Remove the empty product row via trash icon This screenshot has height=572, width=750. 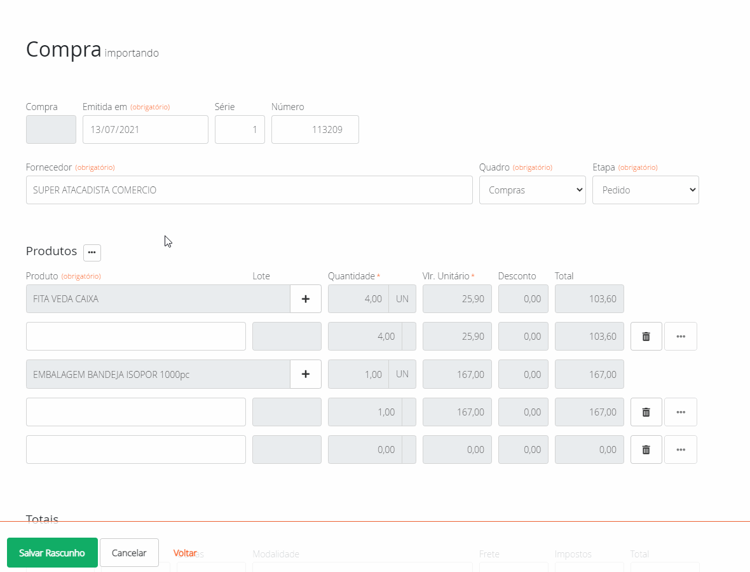coord(646,449)
